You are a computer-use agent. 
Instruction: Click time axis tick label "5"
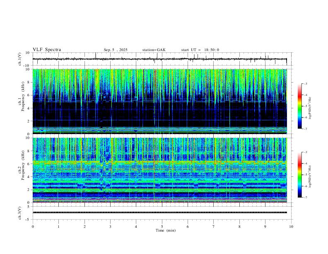point(162,227)
